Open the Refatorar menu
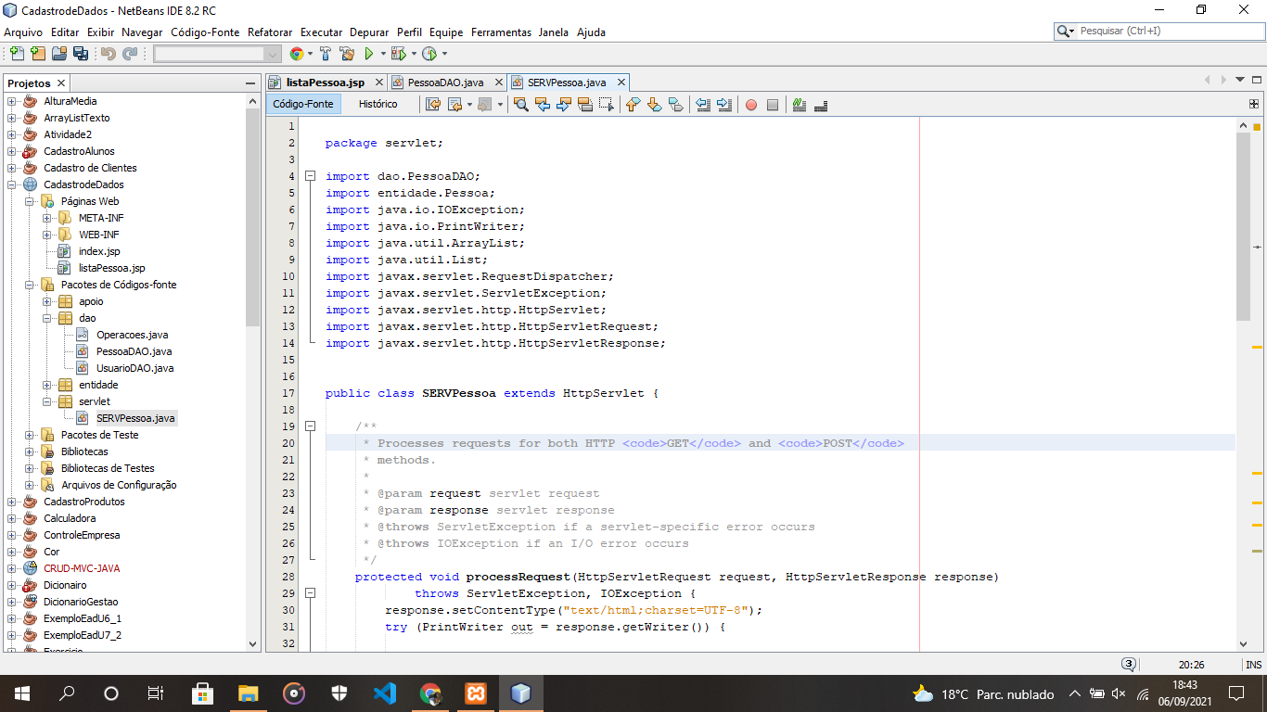Image resolution: width=1267 pixels, height=712 pixels. (x=269, y=32)
